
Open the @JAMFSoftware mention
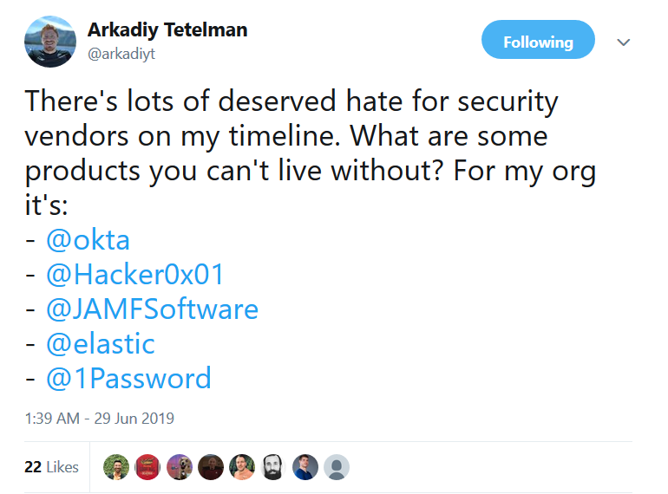pos(152,309)
